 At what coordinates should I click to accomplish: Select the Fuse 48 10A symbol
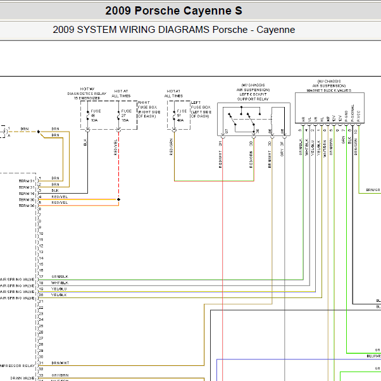click(x=88, y=115)
